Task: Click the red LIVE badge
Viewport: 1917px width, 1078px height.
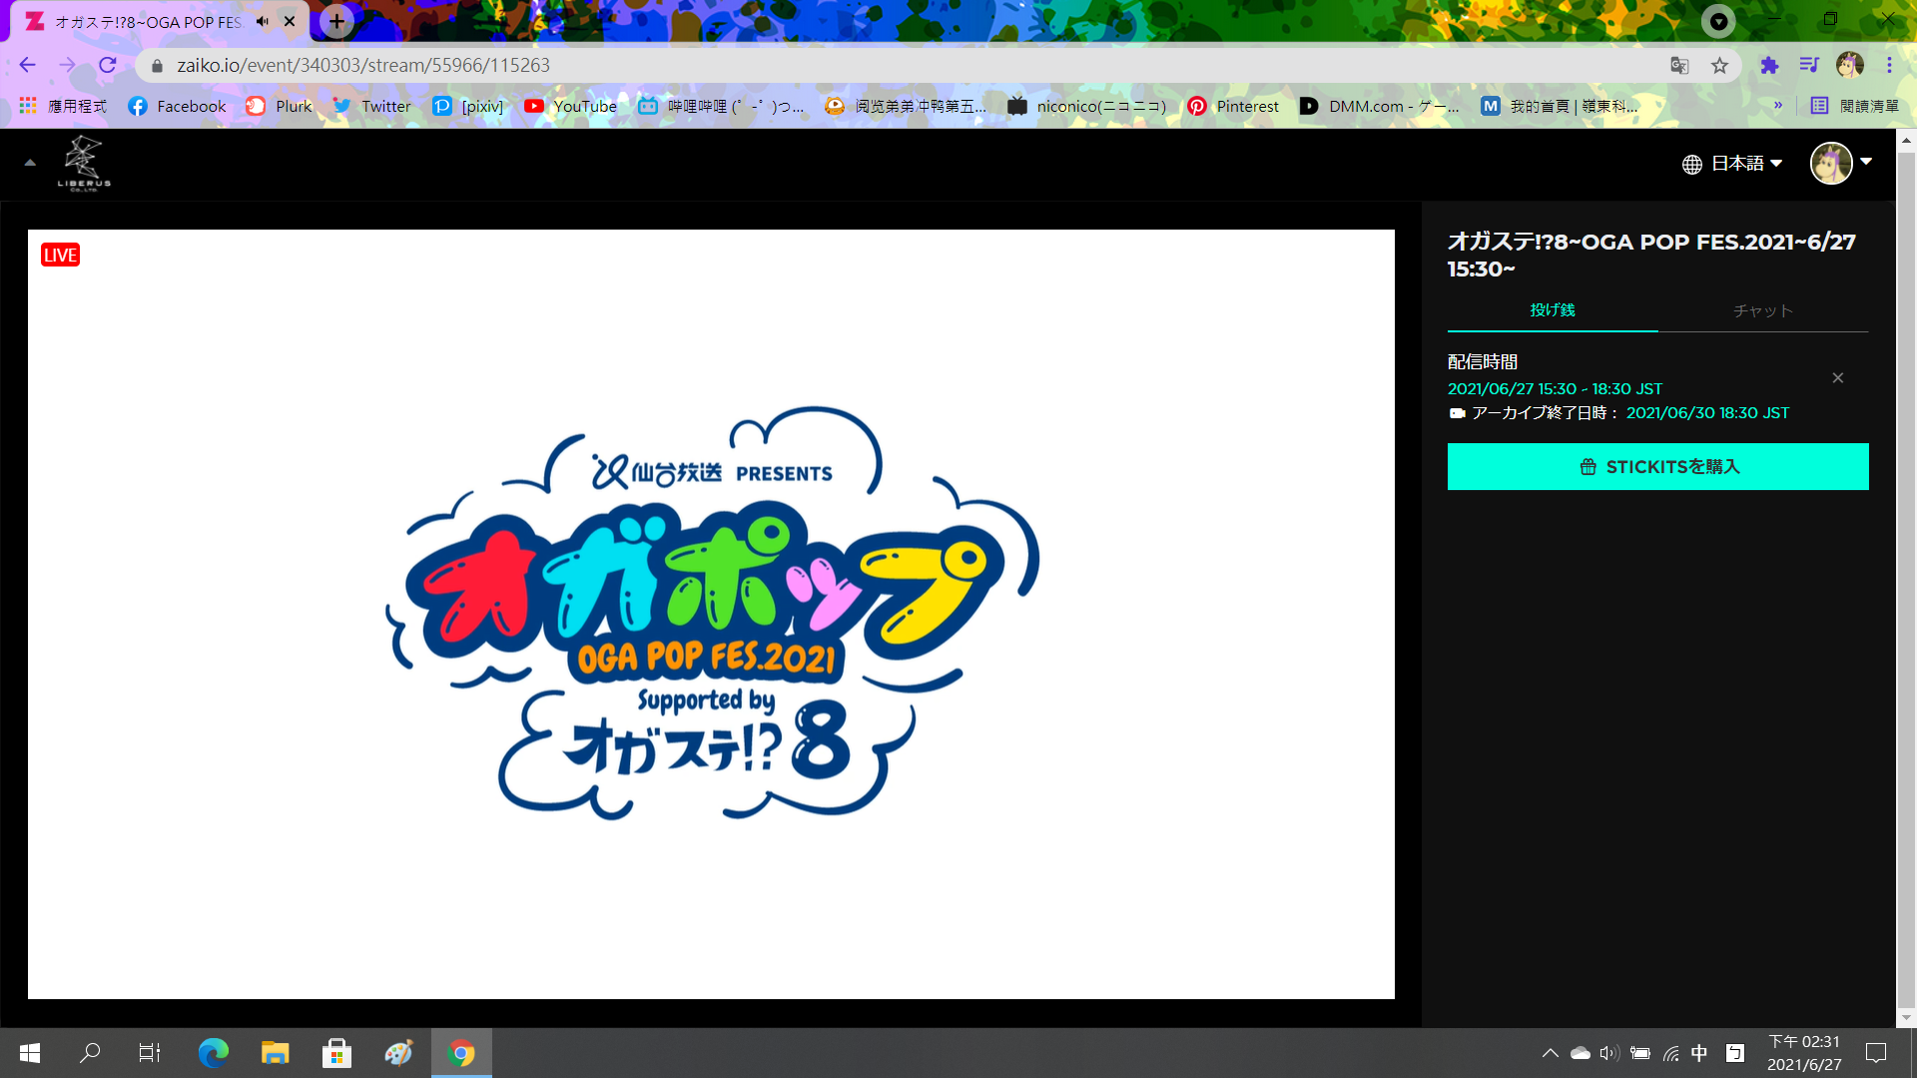Action: pyautogui.click(x=60, y=256)
